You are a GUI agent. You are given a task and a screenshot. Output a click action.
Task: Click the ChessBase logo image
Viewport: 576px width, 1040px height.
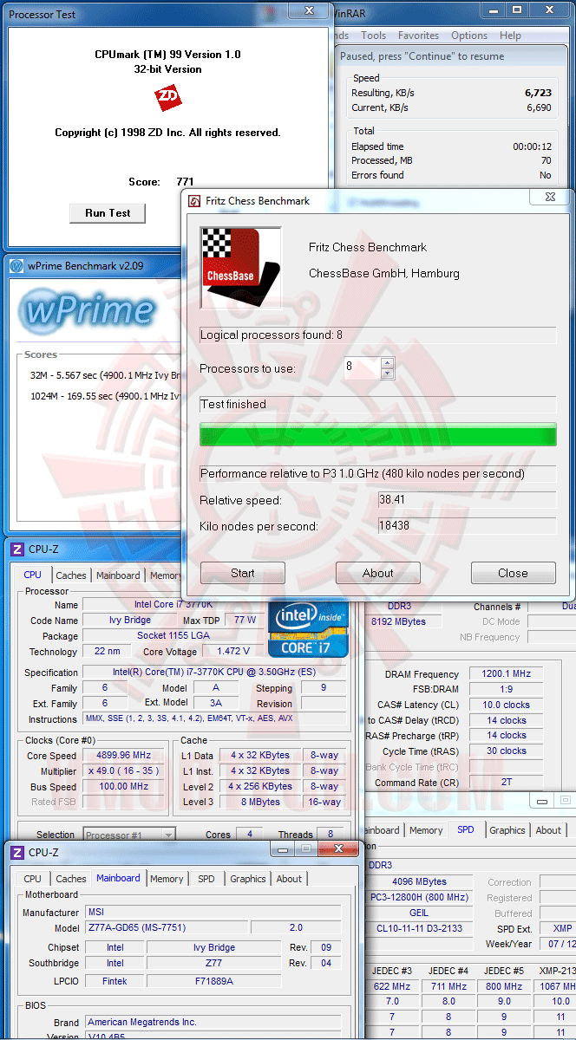241,268
